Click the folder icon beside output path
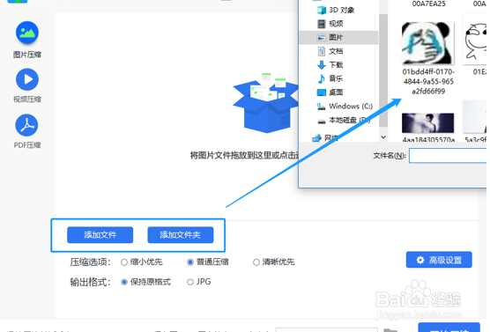Viewport: 490px width, 332px height. (390, 330)
